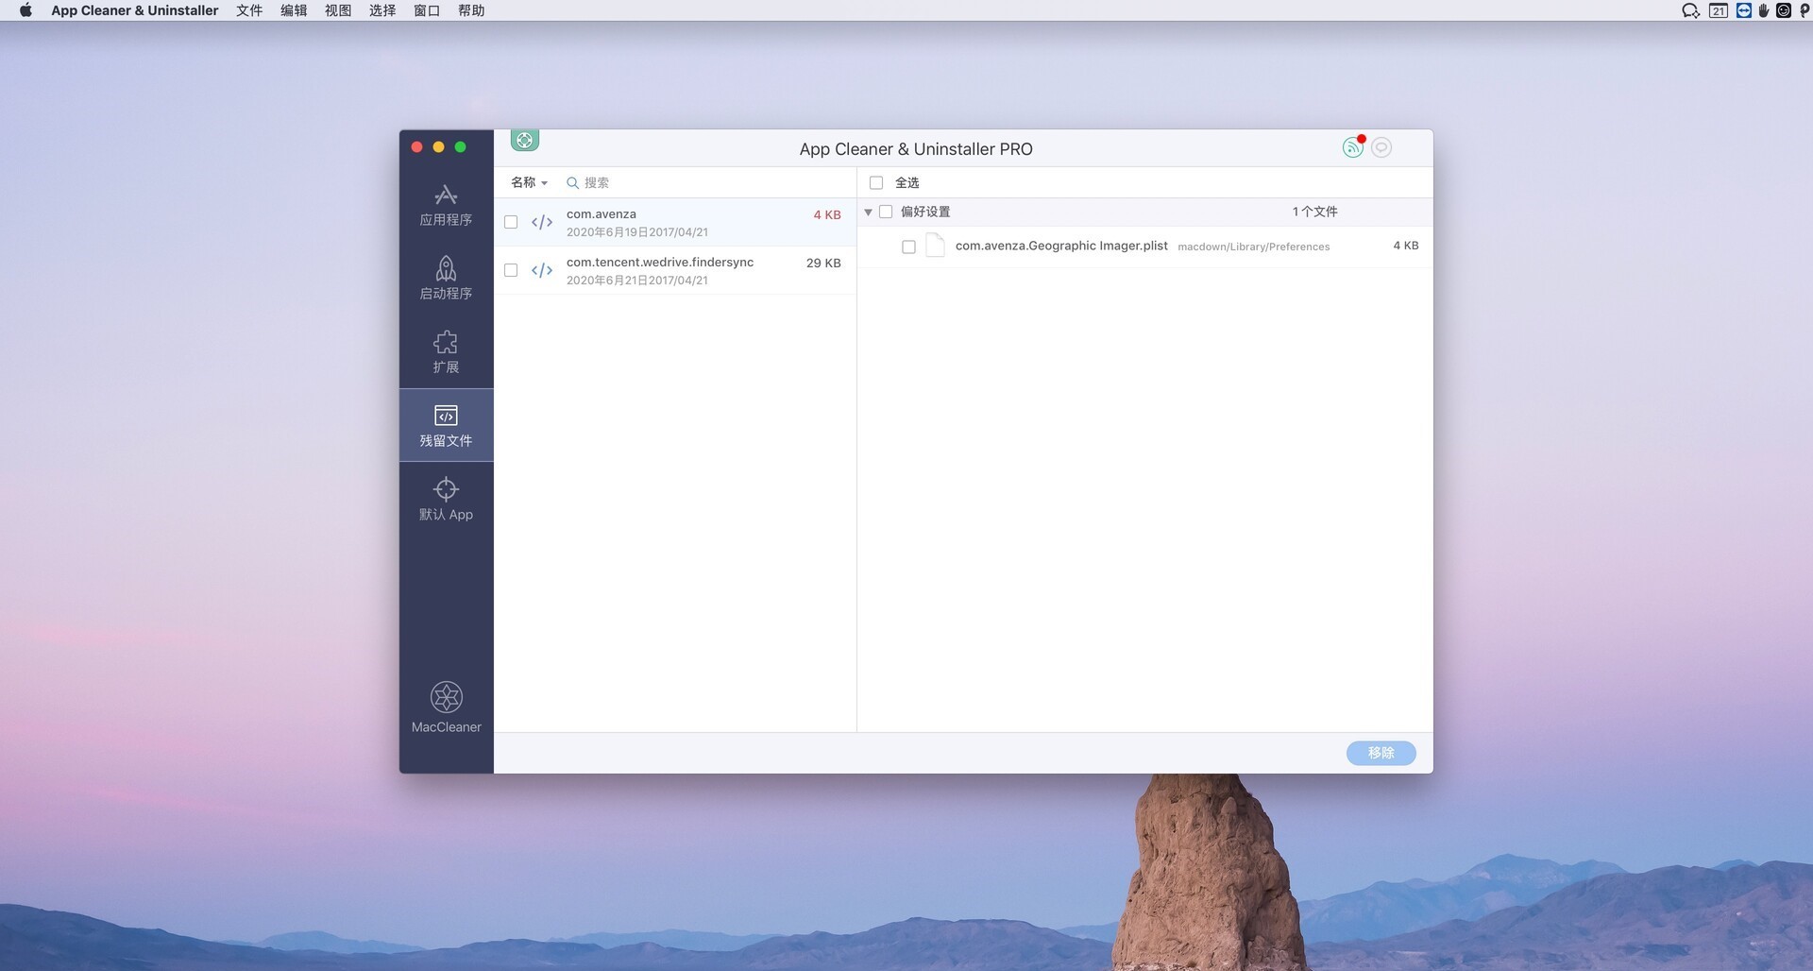Open the Apple menu
Viewport: 1813px width, 971px height.
point(25,10)
